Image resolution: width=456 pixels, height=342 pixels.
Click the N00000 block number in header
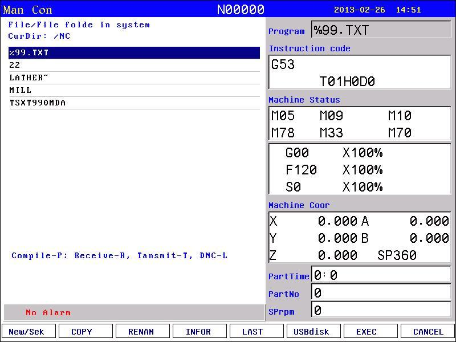pyautogui.click(x=241, y=10)
